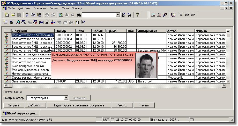The image size is (238, 126).
Task: Switch to the Общий журнал док... window tab
Action: pyautogui.click(x=21, y=113)
